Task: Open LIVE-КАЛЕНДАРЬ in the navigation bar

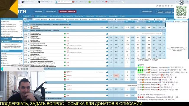Action: point(42,16)
